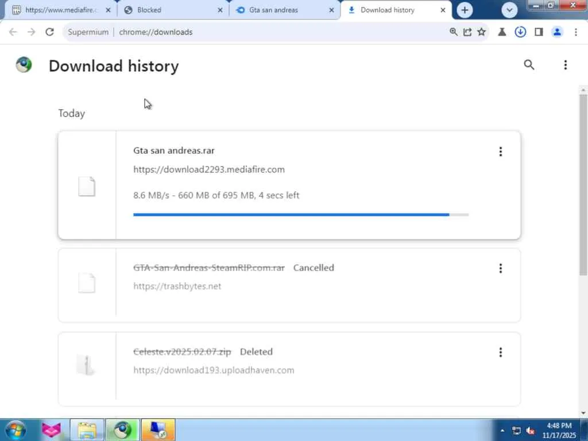This screenshot has height=441, width=588.
Task: Click the cancelled SteamRIP rar file icon
Action: click(x=87, y=283)
